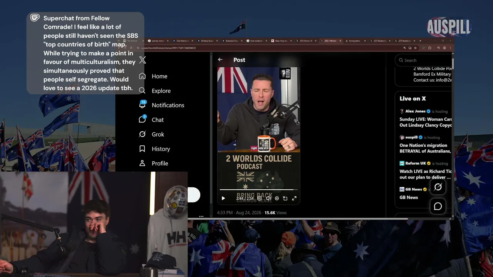Mute the video with the speaker icon

268,199
